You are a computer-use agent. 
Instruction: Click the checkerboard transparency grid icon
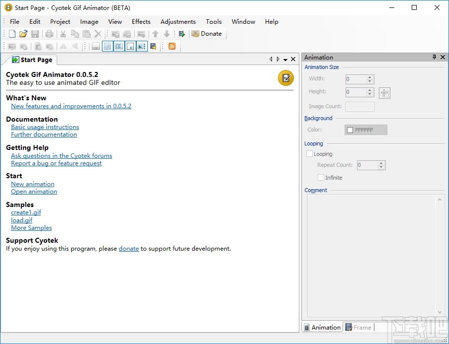[107, 46]
